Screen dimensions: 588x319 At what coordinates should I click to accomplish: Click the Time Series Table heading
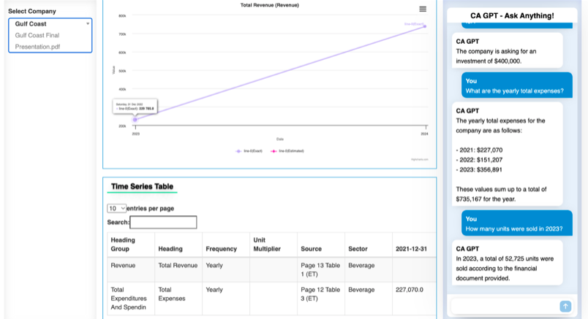point(142,186)
